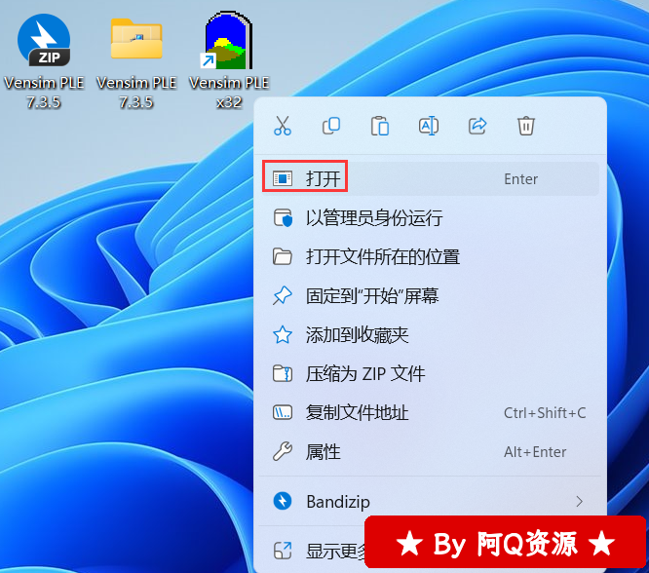This screenshot has height=573, width=649.
Task: Select 打开 from the context menu
Action: [x=431, y=179]
